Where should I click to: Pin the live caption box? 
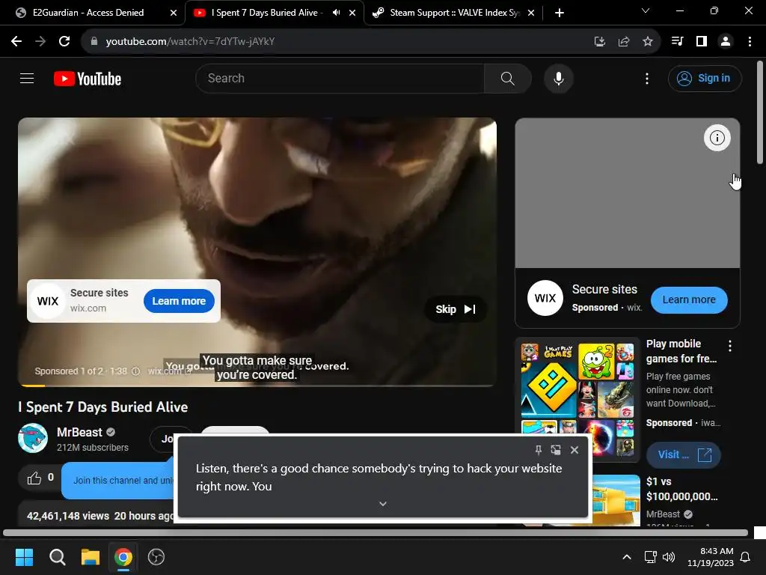click(x=539, y=450)
